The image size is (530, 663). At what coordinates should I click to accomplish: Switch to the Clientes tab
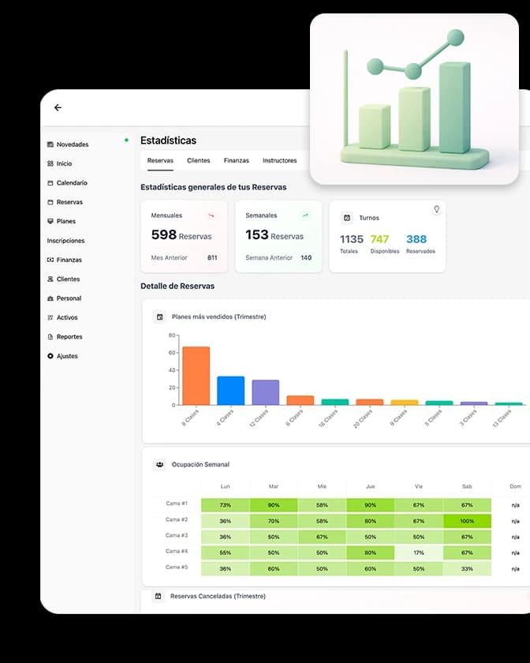coord(199,160)
